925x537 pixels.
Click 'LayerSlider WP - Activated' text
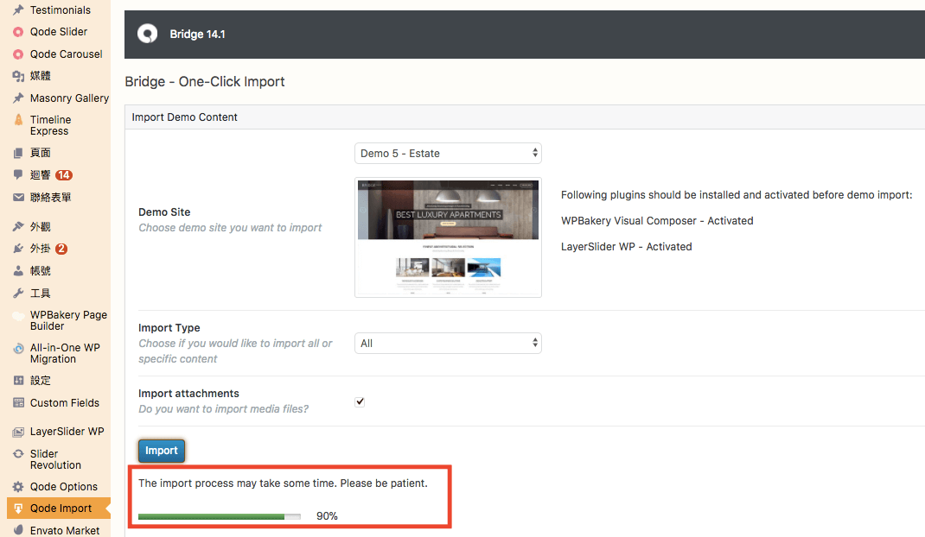(627, 247)
